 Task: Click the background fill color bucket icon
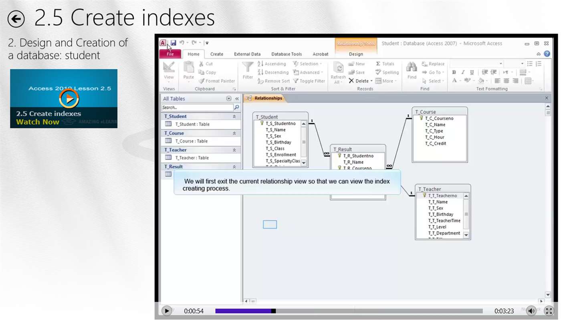click(481, 81)
